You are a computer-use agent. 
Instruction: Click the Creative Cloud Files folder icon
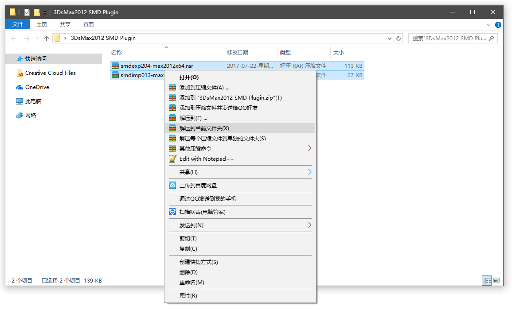coord(20,73)
